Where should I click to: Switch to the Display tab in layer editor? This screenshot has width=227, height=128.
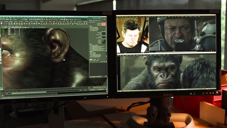coord(91,59)
